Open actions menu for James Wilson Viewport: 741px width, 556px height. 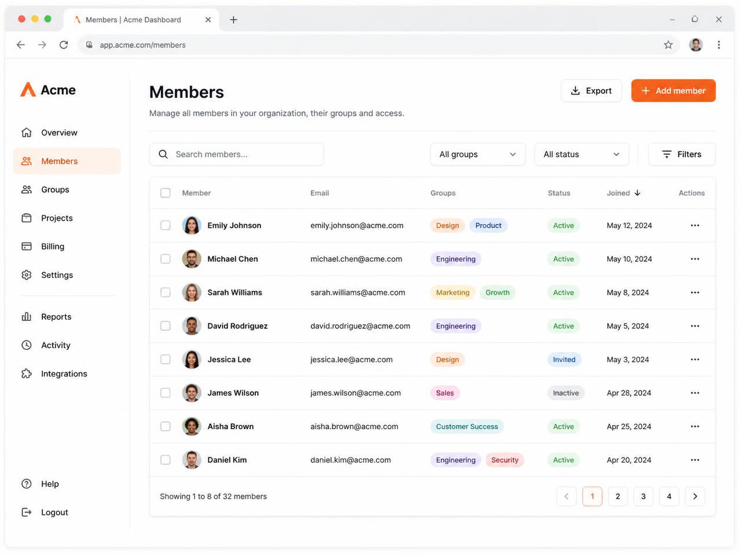point(695,393)
